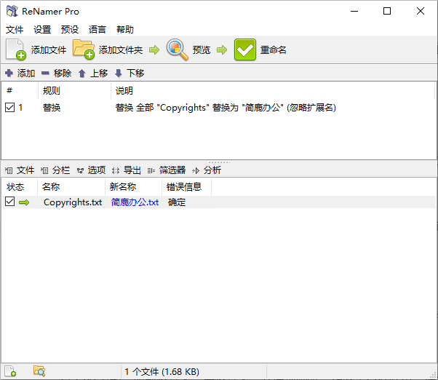Click the 预览 preview button label
This screenshot has height=380, width=438.
click(x=201, y=50)
